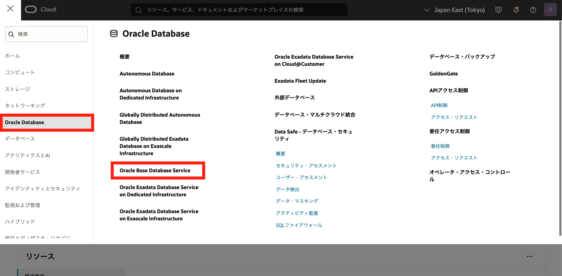The width and height of the screenshot is (562, 276).
Task: Open the user profile avatar menu
Action: (x=550, y=10)
